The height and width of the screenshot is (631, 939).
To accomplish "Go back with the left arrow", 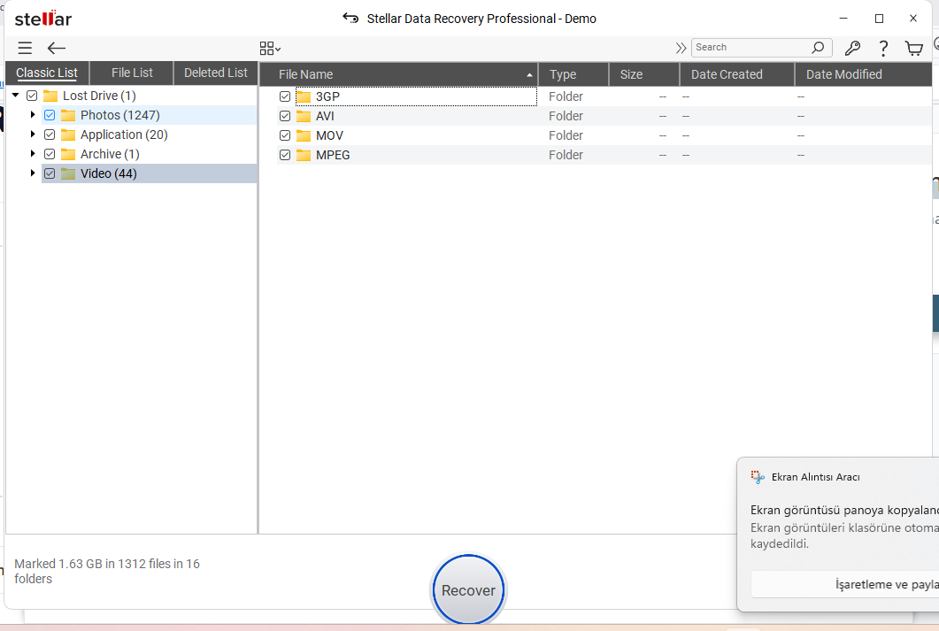I will (x=57, y=48).
